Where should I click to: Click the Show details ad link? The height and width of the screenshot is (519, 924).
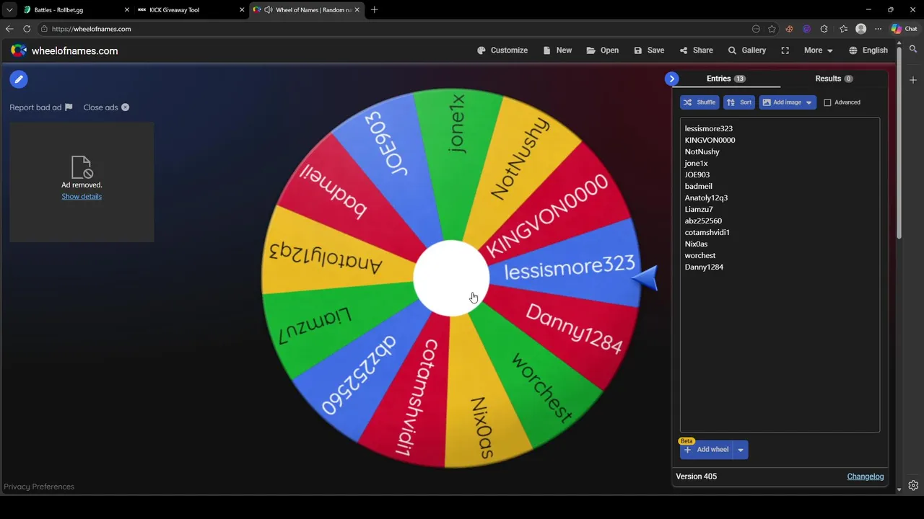[82, 197]
